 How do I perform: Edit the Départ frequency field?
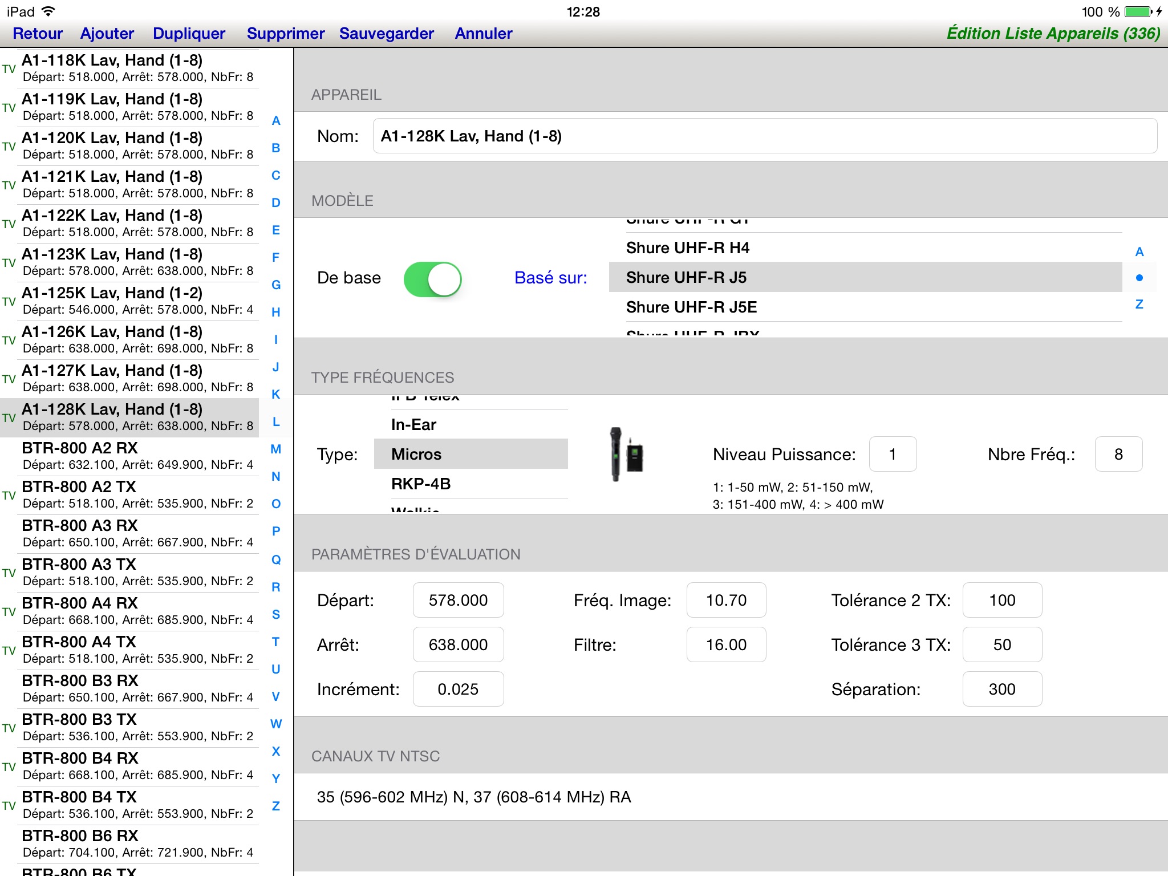pos(459,601)
